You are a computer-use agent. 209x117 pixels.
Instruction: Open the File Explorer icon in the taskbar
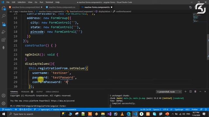103,114
